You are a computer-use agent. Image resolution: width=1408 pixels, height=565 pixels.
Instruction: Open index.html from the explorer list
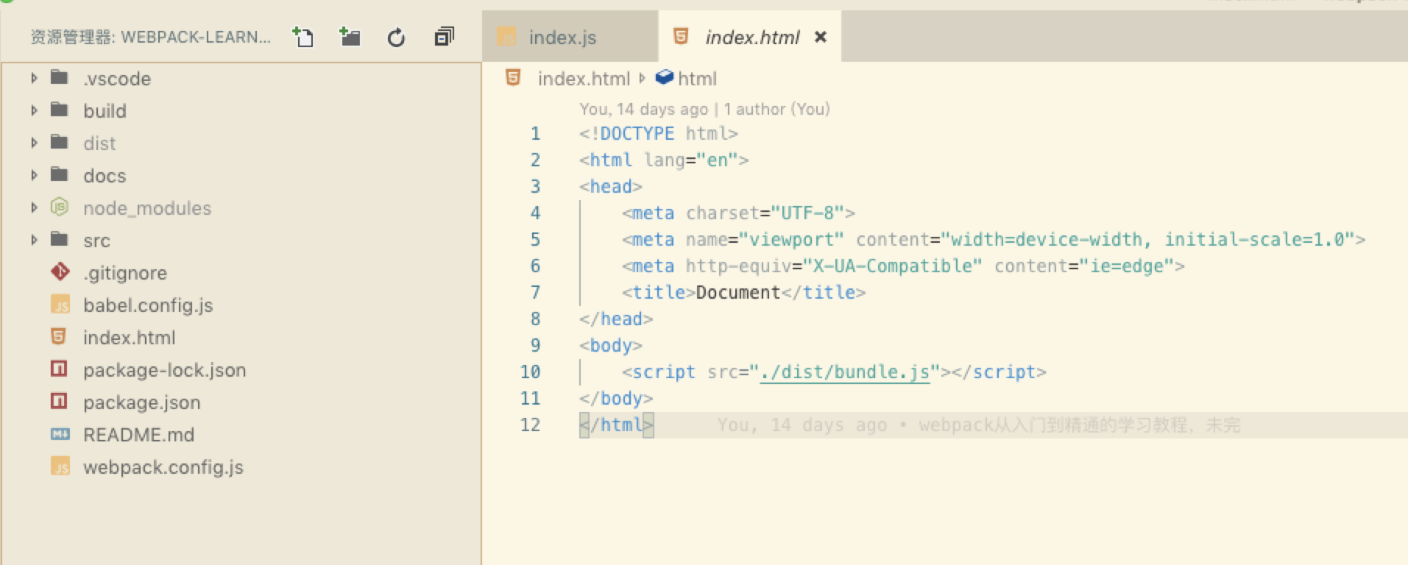click(129, 338)
